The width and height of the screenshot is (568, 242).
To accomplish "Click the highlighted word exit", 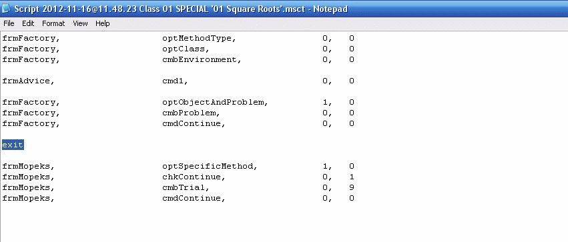I will pyautogui.click(x=13, y=145).
